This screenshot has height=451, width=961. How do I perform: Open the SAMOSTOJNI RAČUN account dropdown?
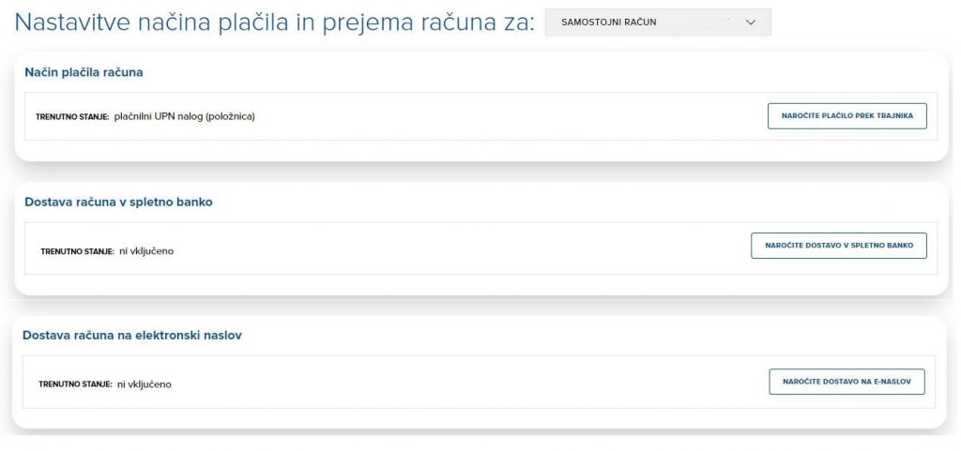(x=657, y=23)
